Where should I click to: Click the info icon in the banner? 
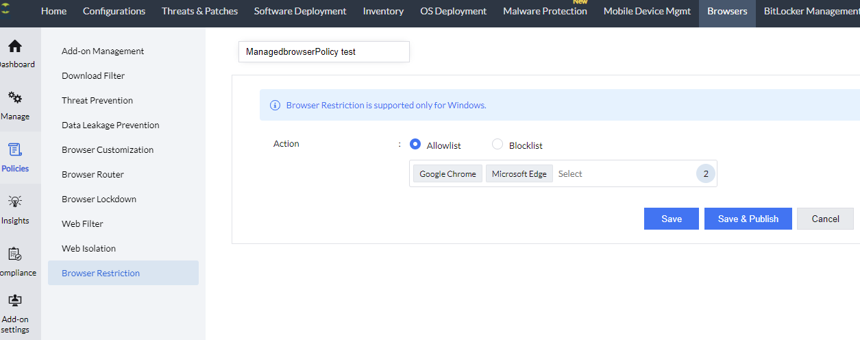click(x=275, y=106)
